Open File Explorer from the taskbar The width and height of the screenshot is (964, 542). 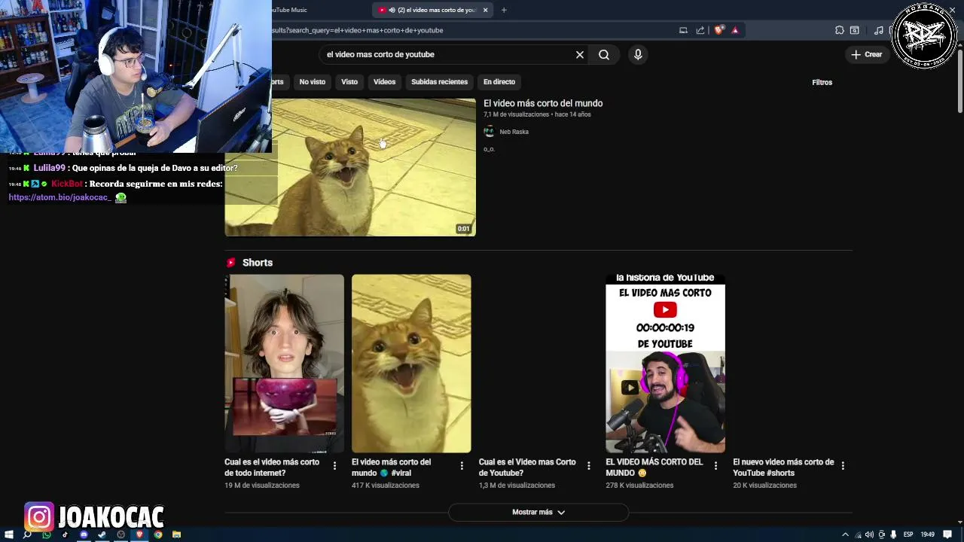coord(176,534)
